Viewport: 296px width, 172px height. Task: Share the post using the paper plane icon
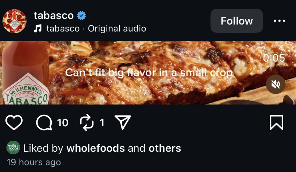point(123,123)
